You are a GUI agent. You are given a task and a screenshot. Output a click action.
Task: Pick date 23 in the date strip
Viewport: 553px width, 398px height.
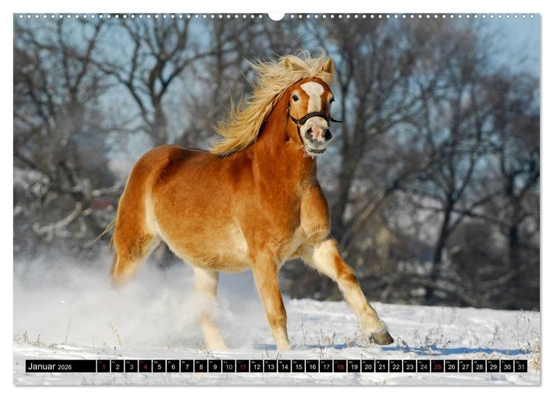[x=409, y=366]
